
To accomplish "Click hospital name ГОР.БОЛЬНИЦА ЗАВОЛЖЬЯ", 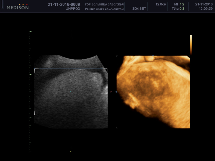I will point(104,4).
